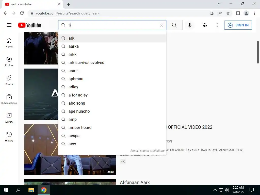Choose the 'aphmau' suggestion
Image resolution: width=260 pixels, height=195 pixels.
click(x=112, y=79)
